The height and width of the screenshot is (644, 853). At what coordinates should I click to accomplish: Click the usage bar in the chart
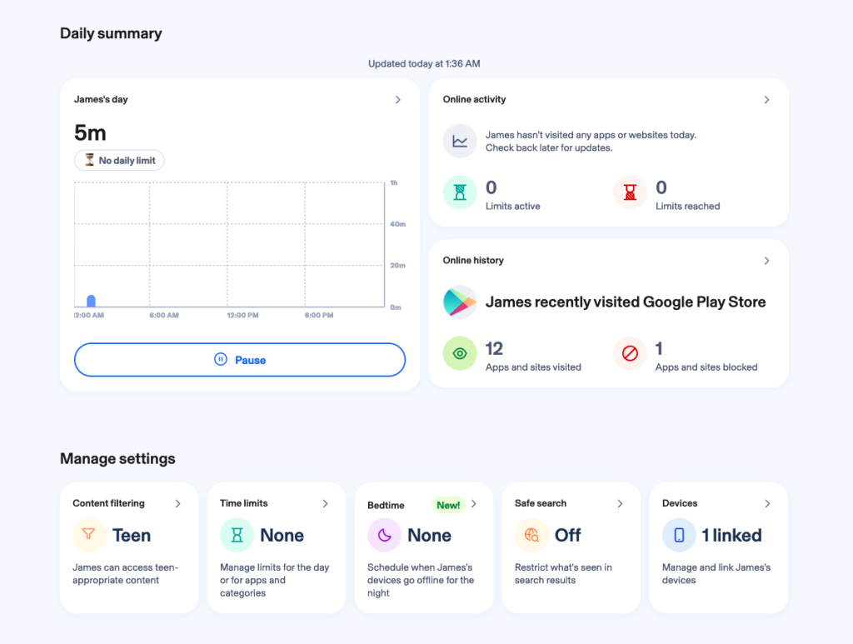[91, 301]
